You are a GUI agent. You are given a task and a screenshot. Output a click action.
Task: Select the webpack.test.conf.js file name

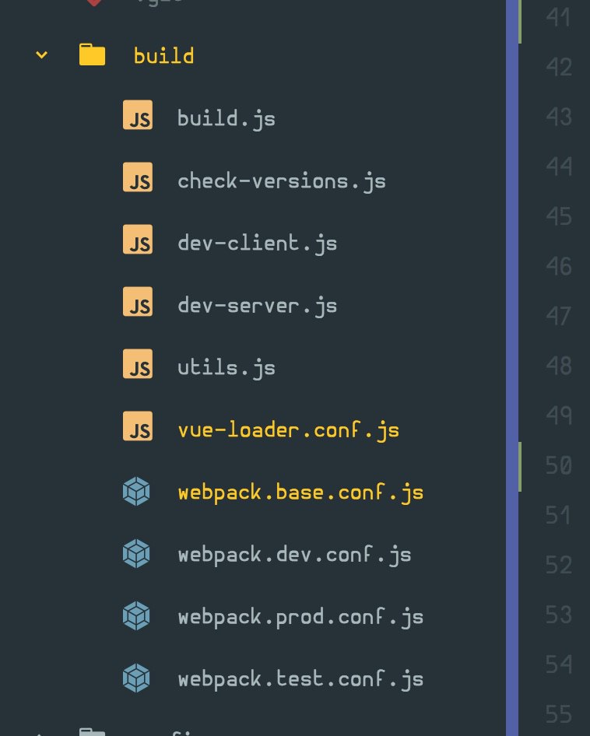coord(300,678)
